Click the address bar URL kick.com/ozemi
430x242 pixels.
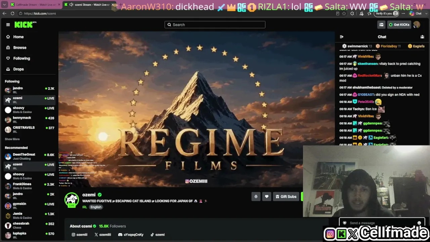pyautogui.click(x=40, y=13)
